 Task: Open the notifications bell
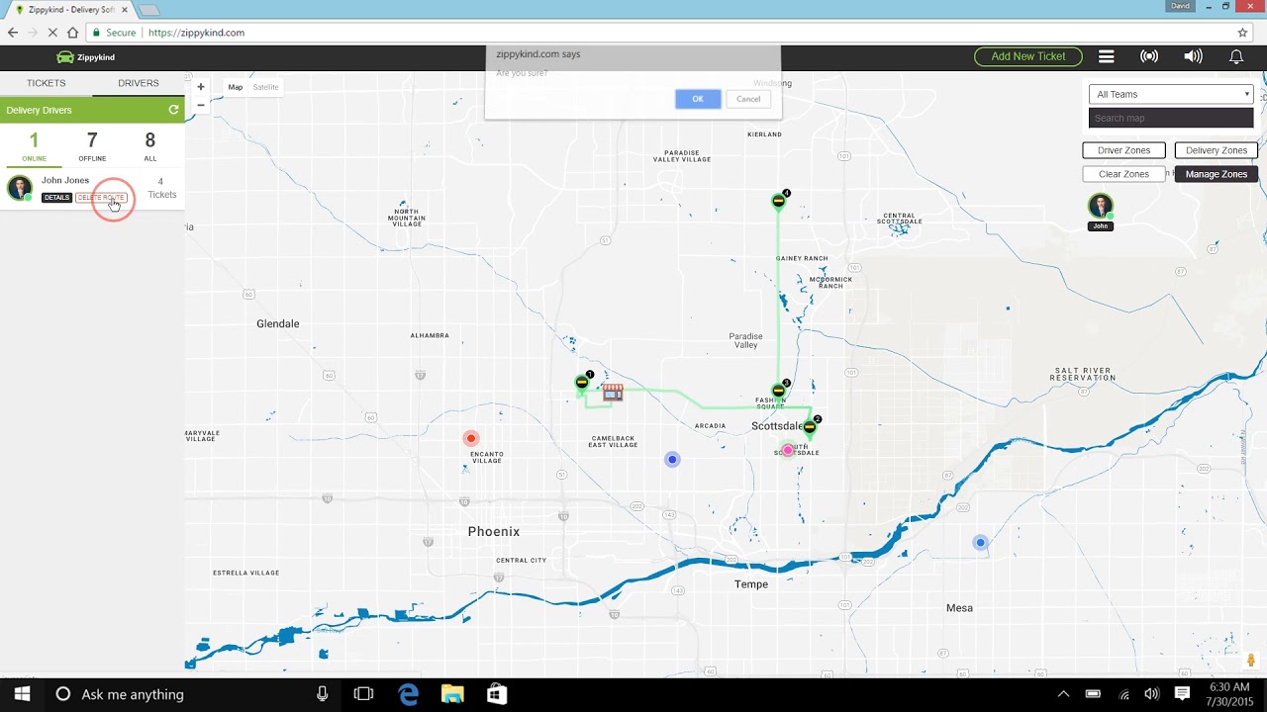(x=1236, y=56)
